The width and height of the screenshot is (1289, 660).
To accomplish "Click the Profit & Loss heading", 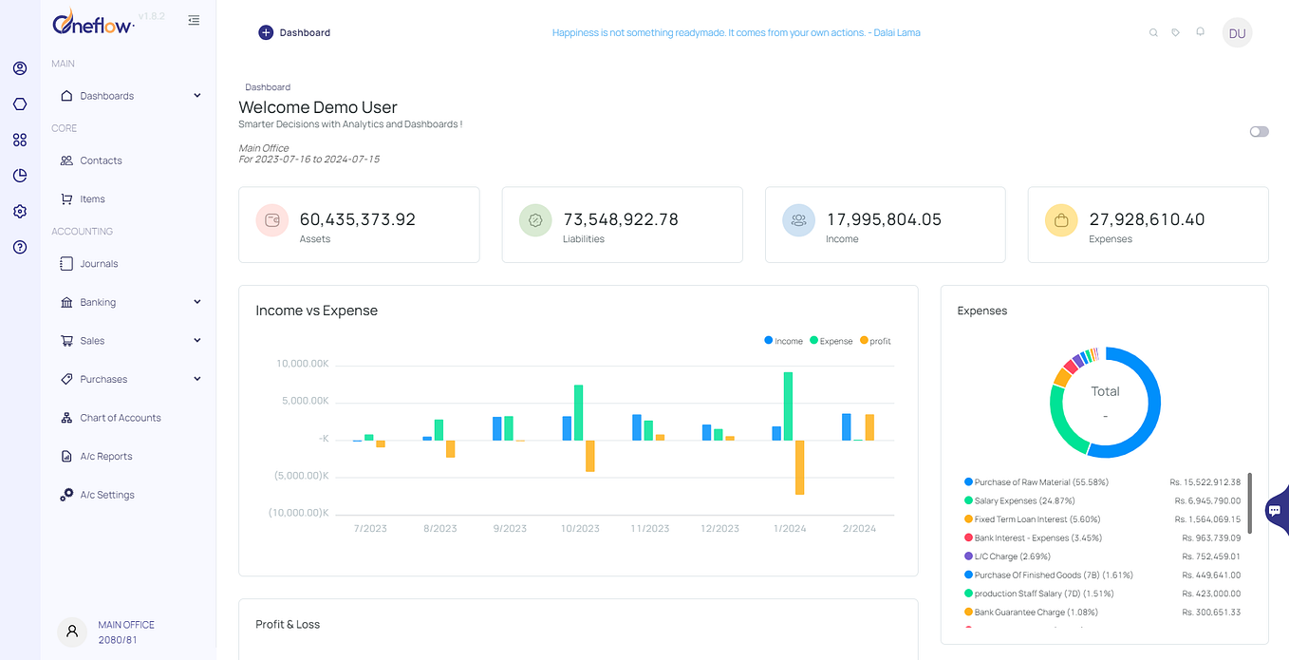I will (288, 625).
